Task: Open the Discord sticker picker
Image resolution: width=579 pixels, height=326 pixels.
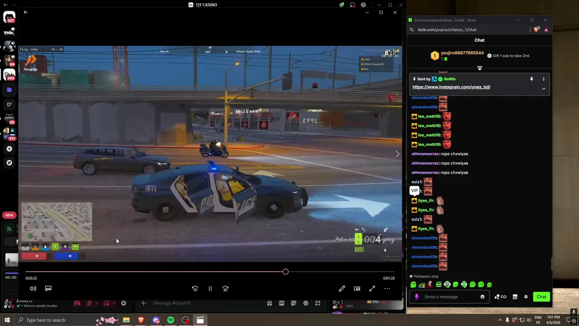Action: 294,303
